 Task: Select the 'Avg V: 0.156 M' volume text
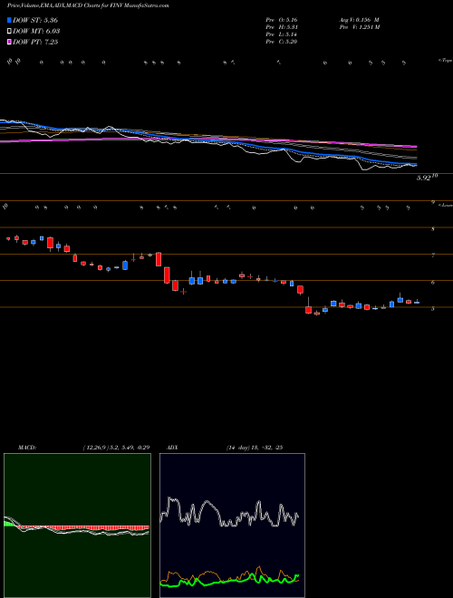pos(358,20)
